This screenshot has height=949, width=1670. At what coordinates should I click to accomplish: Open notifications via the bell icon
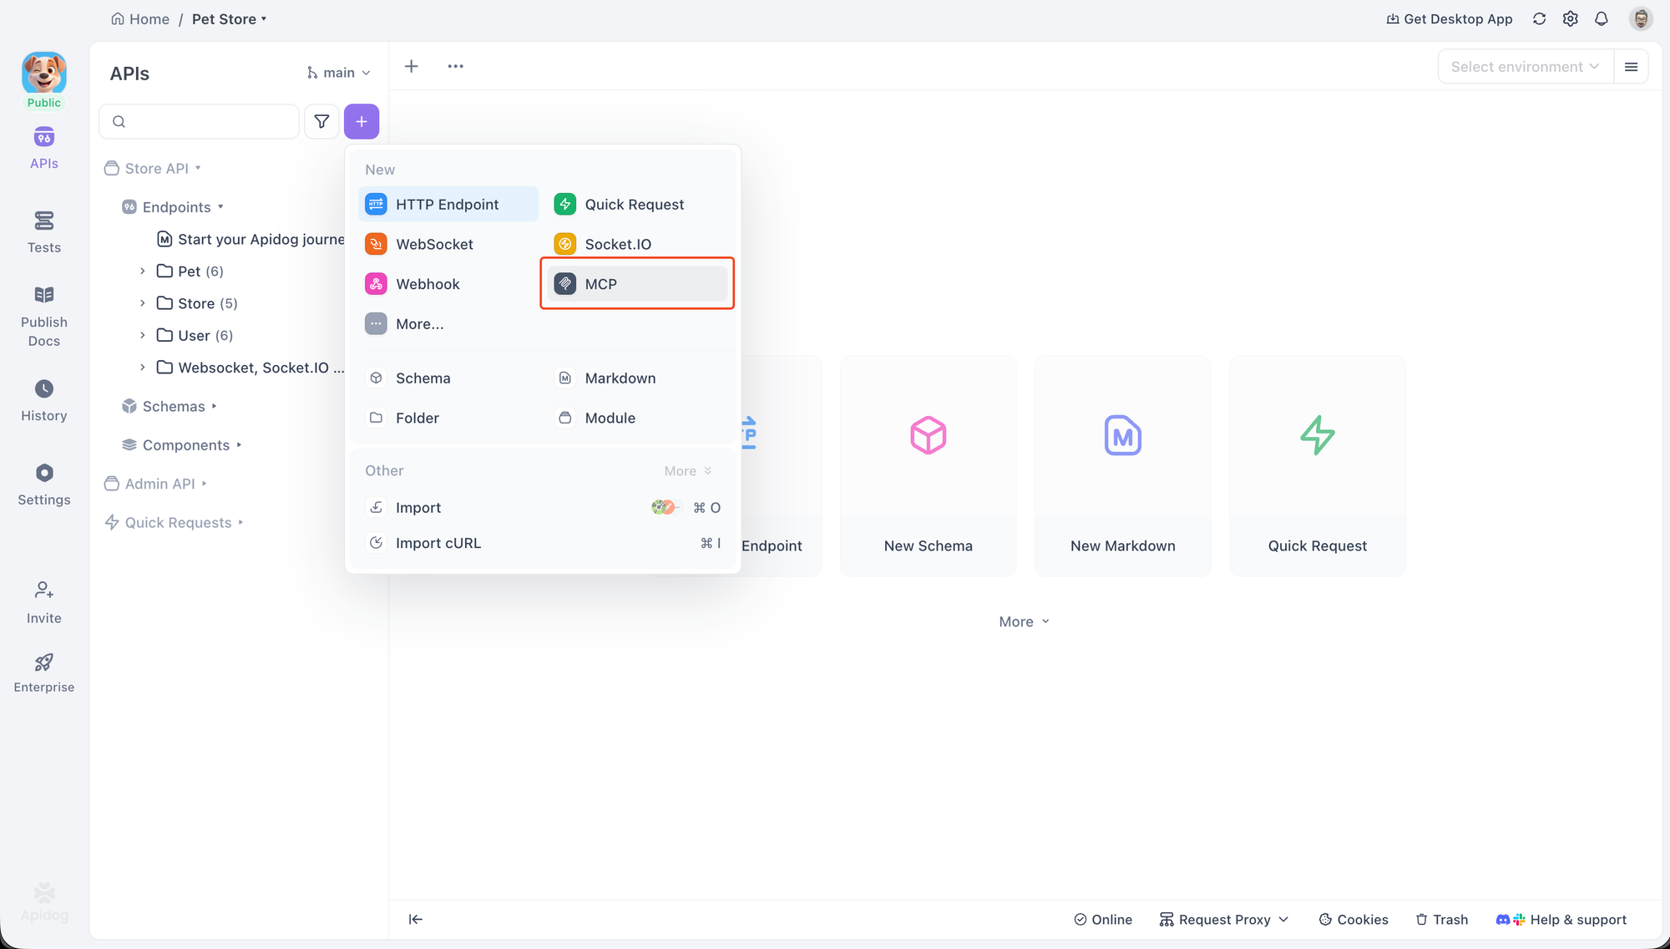1602,18
